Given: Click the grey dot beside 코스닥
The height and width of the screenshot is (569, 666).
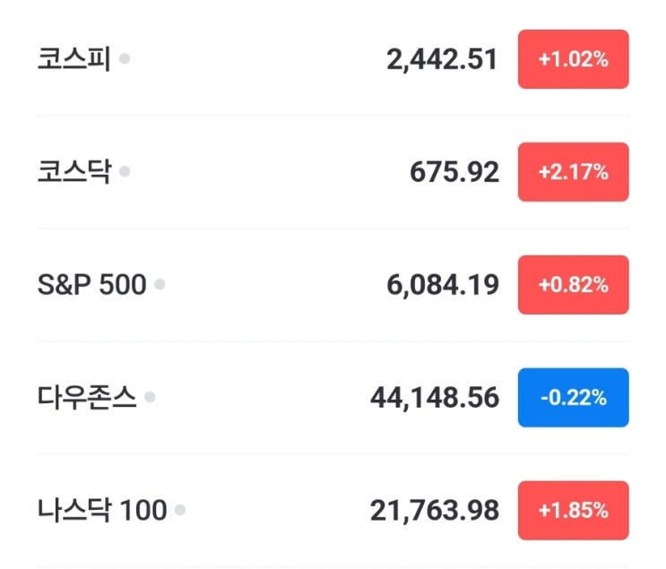Looking at the screenshot, I should (125, 171).
